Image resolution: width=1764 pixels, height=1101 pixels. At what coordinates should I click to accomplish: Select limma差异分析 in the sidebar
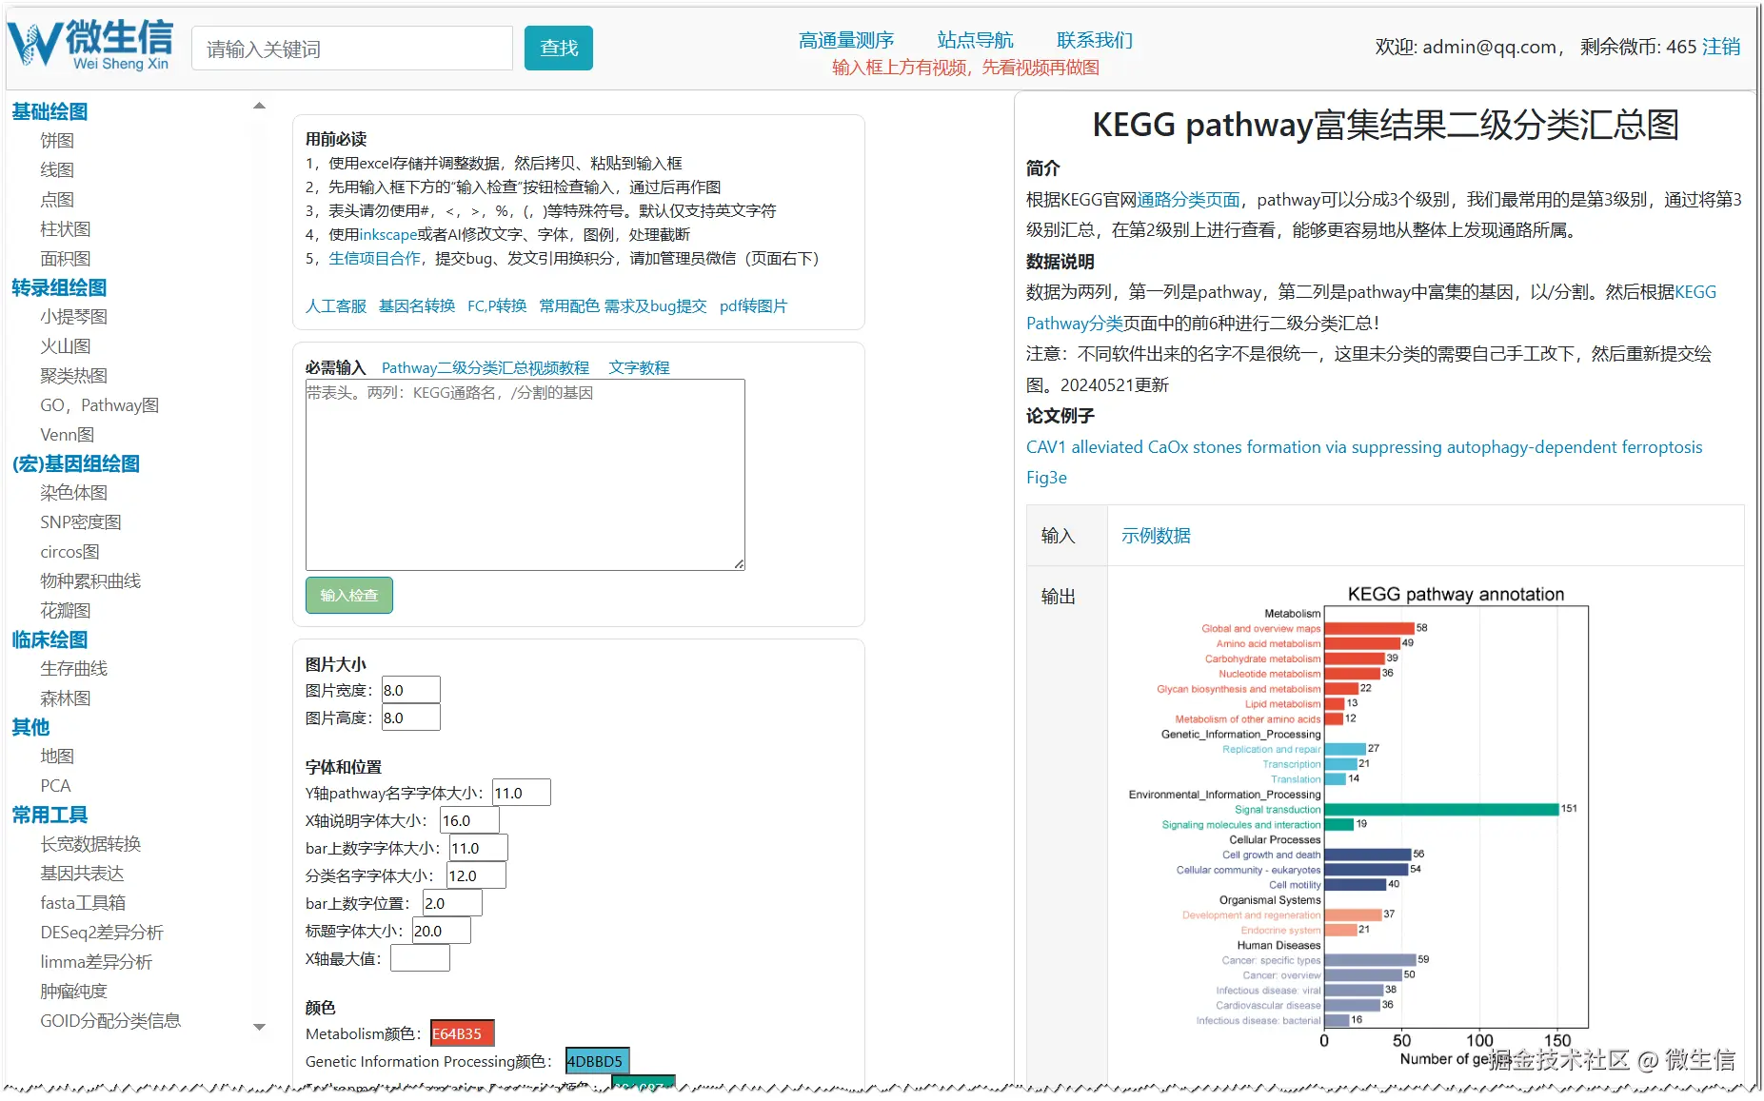(96, 962)
